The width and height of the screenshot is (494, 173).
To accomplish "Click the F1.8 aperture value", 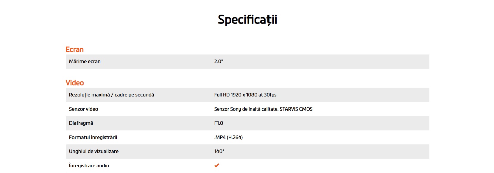I will pyautogui.click(x=219, y=123).
